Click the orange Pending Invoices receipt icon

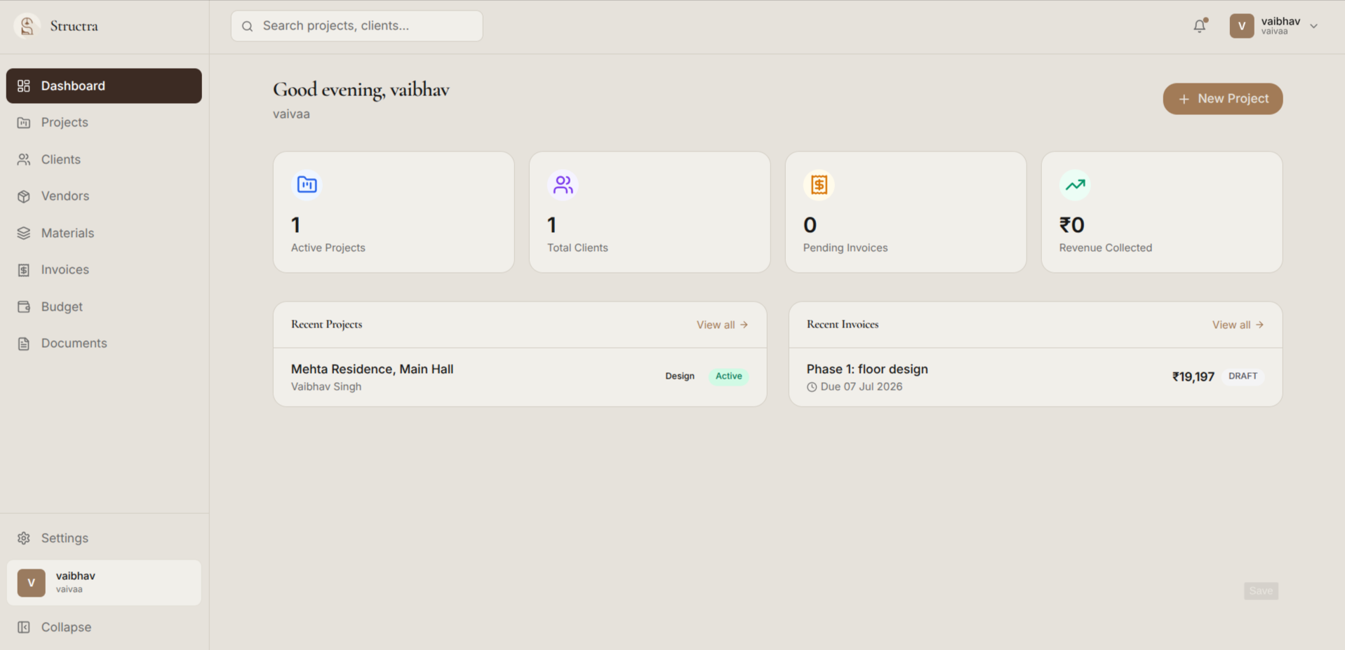[x=819, y=184]
